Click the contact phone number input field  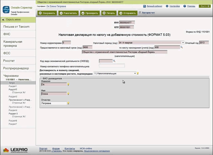112,66
